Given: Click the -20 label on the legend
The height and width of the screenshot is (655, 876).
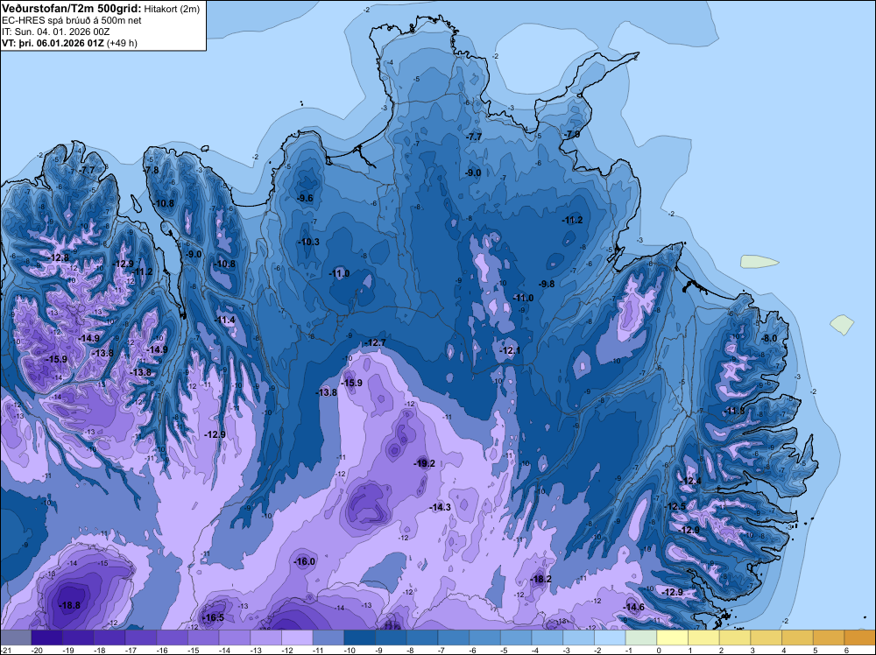Looking at the screenshot, I should click(x=38, y=651).
